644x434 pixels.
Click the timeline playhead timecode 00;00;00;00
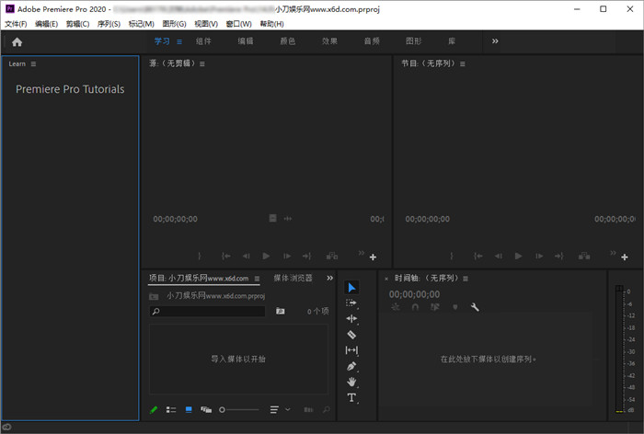[414, 294]
